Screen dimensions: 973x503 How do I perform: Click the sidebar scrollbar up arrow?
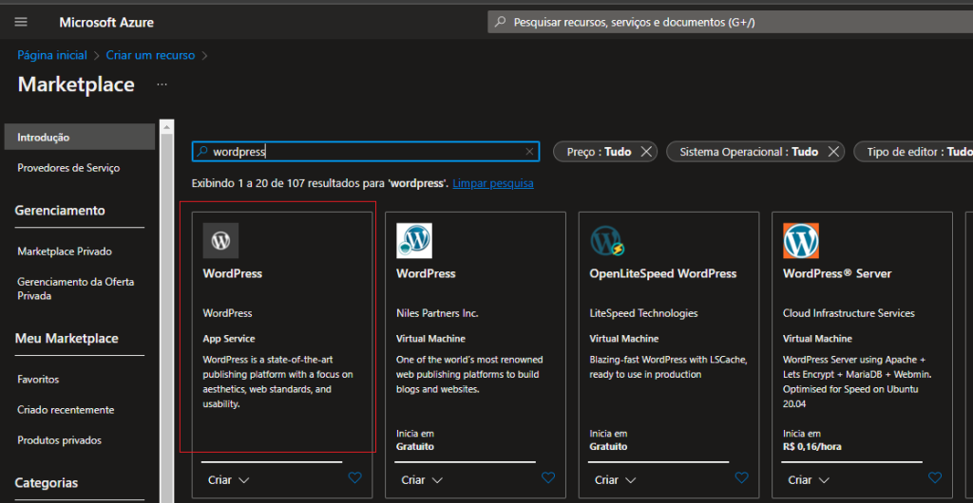coord(166,127)
